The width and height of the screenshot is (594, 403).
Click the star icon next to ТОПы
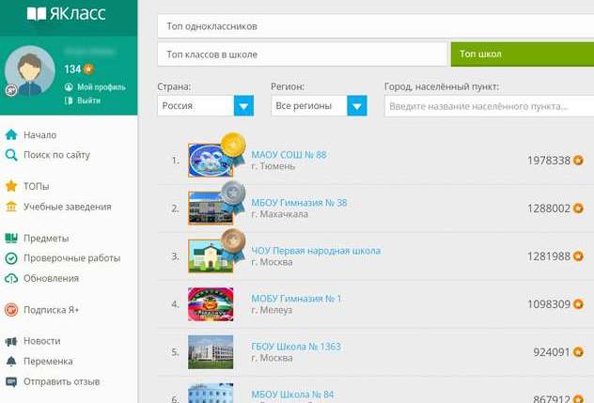[11, 186]
